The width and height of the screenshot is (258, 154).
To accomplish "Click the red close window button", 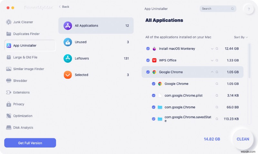I will tap(8, 8).
